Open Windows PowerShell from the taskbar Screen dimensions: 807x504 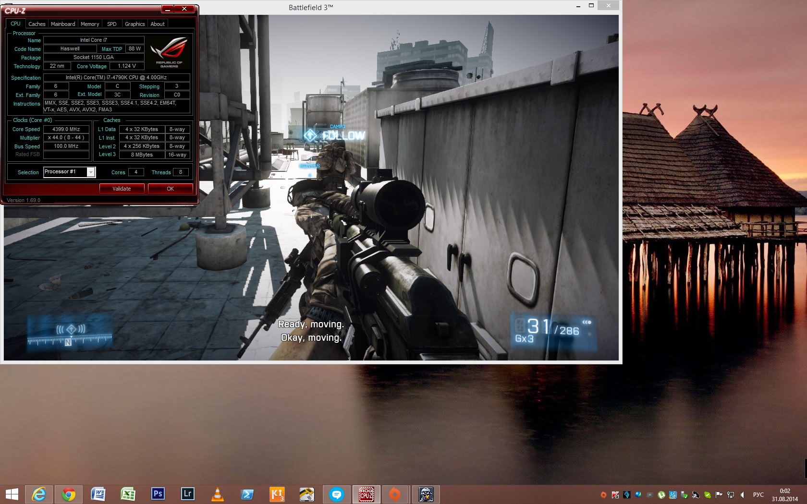(247, 494)
